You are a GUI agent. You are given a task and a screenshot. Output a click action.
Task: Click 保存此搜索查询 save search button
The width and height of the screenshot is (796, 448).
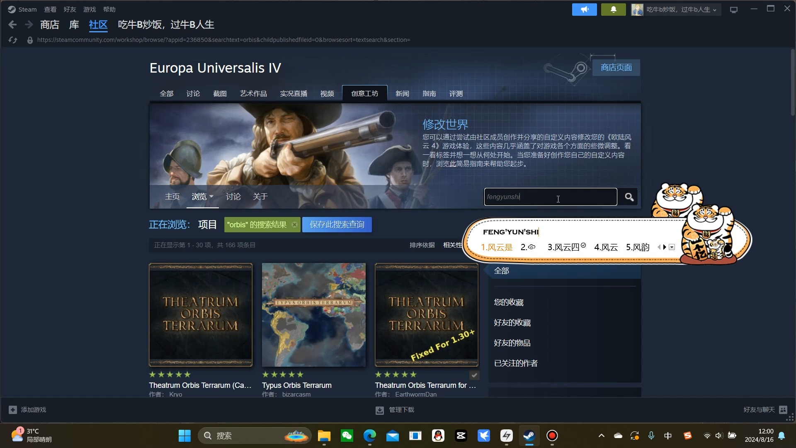click(337, 224)
